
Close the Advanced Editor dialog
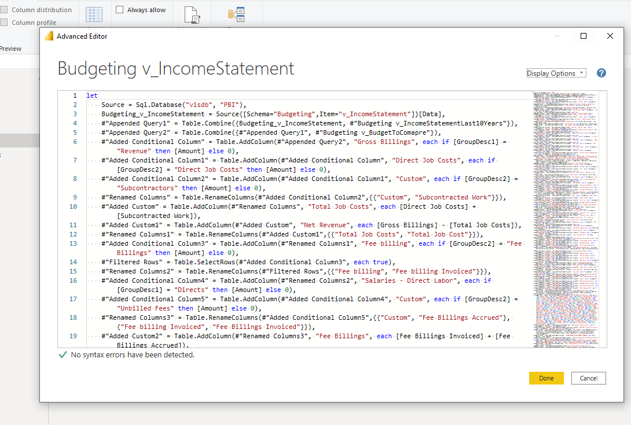tap(610, 36)
